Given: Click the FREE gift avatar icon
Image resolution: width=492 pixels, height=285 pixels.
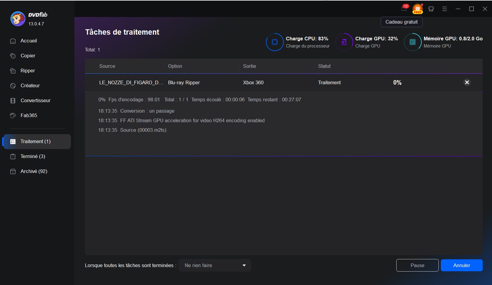Looking at the screenshot, I should pos(418,9).
